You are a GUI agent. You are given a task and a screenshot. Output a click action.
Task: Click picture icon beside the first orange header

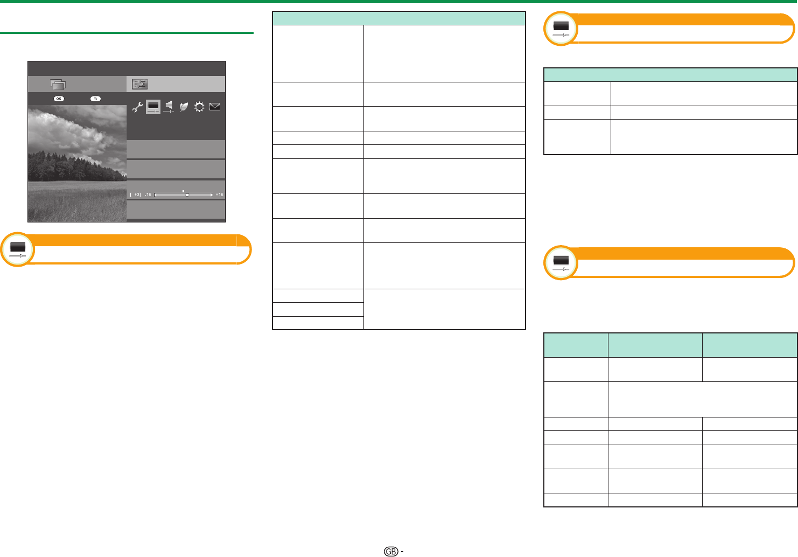18,249
